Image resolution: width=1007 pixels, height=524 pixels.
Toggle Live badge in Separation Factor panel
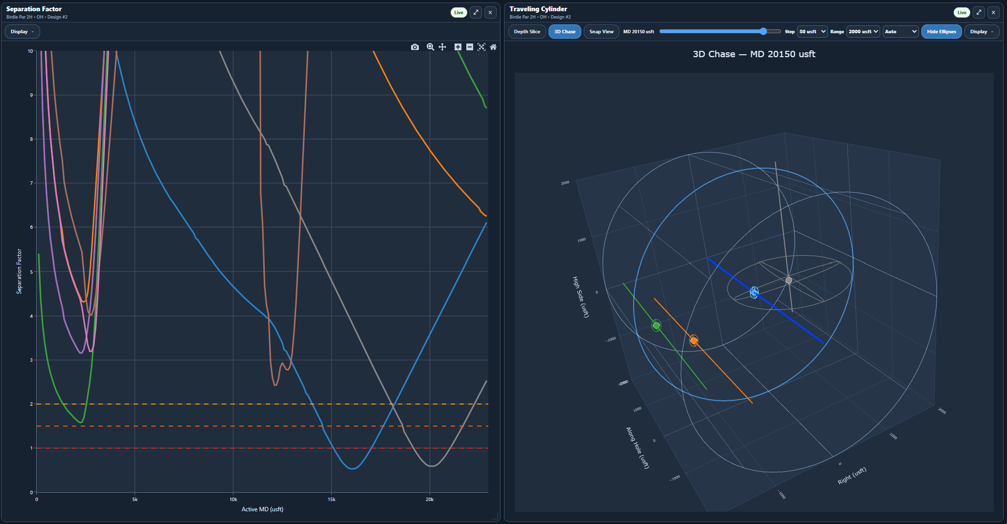[458, 13]
